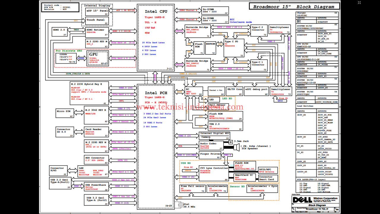Click the Load Switches heading
380x214 pixels.
pos(305,106)
